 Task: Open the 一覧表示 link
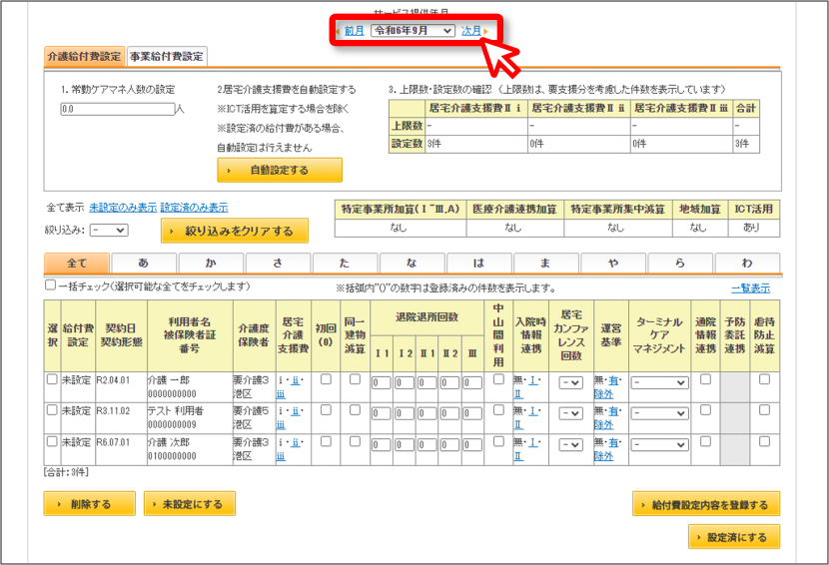tap(751, 288)
